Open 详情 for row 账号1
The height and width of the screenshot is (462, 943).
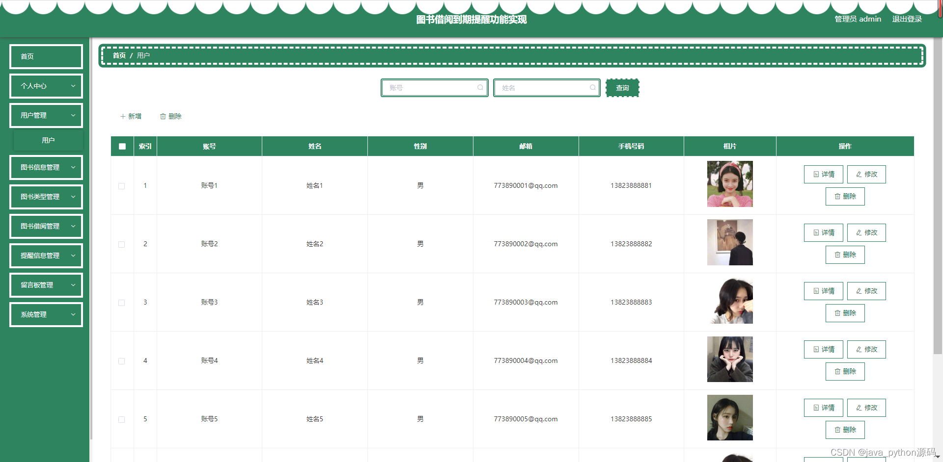823,174
